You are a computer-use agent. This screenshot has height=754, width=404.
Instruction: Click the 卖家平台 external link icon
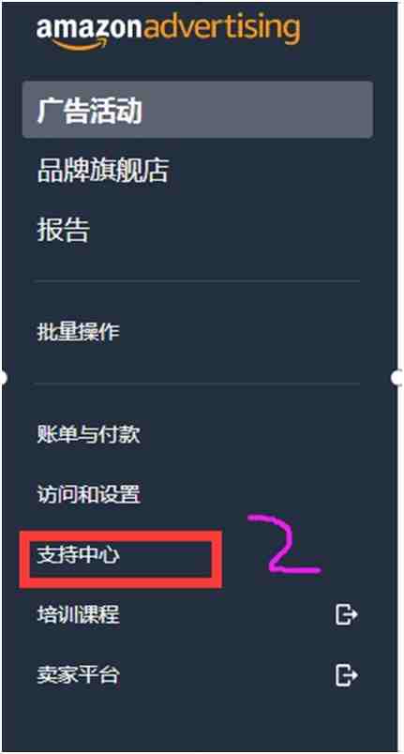point(347,675)
